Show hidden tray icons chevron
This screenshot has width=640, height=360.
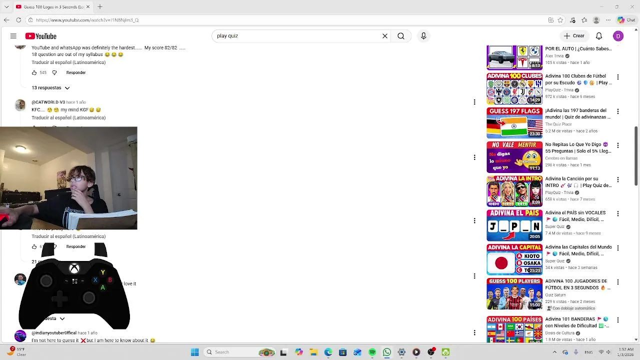click(x=554, y=352)
